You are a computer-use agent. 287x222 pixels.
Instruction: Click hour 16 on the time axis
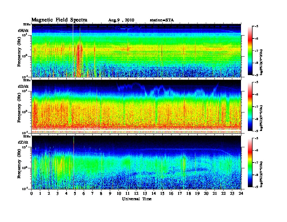point(171,193)
